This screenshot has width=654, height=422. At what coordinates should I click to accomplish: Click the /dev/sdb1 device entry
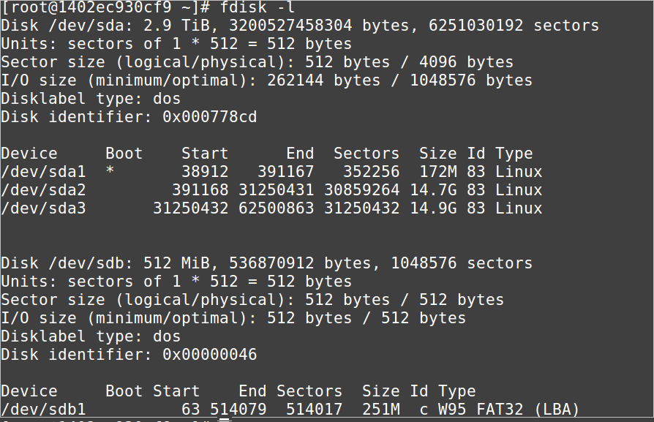(43, 409)
